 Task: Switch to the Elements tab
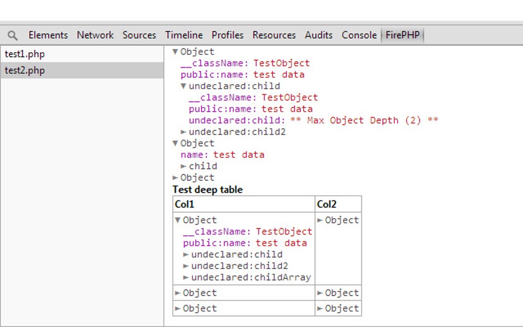48,35
